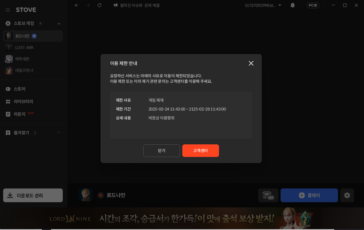Viewport: 364px width, 230px height.
Task: Click the account ID S173709299816 text
Action: coord(260,5)
